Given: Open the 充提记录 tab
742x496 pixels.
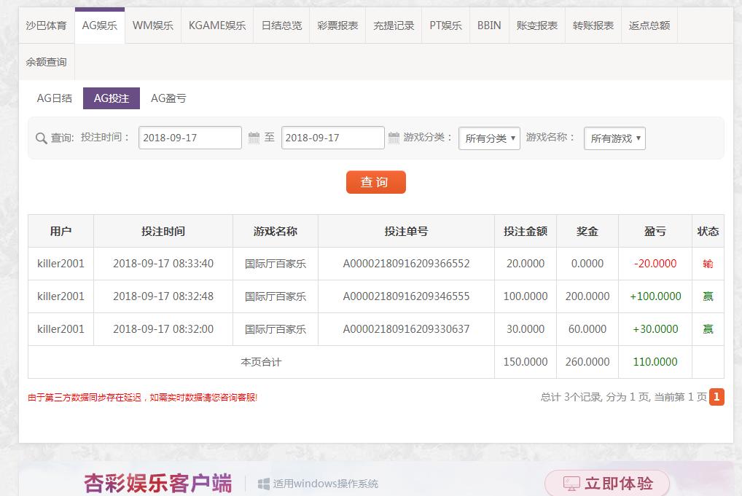Looking at the screenshot, I should [x=394, y=25].
